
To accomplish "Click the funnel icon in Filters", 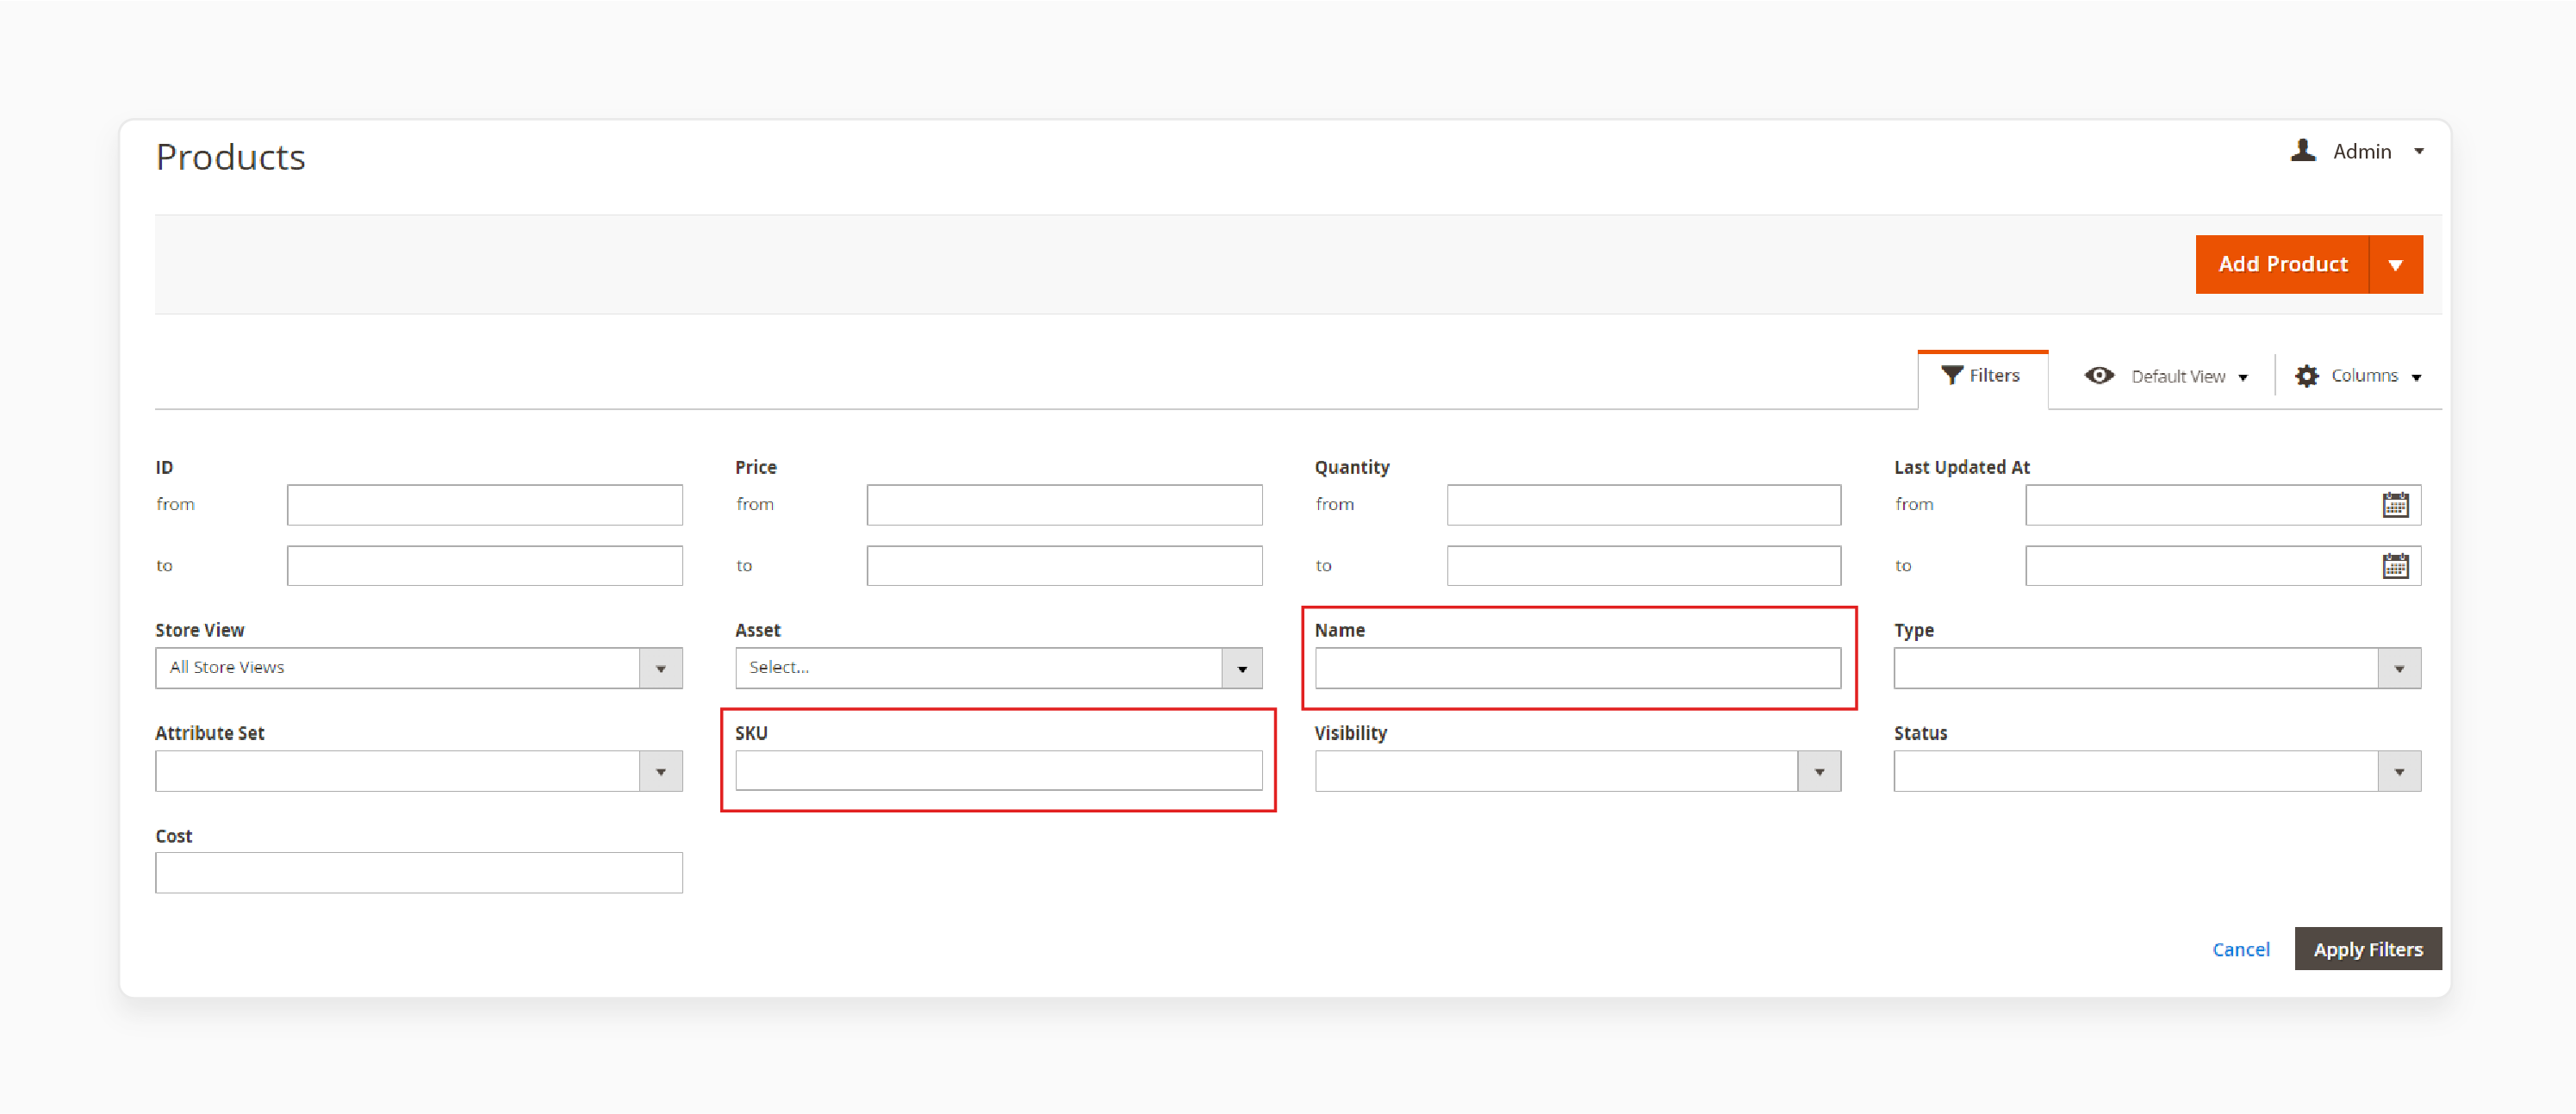I will (1951, 375).
